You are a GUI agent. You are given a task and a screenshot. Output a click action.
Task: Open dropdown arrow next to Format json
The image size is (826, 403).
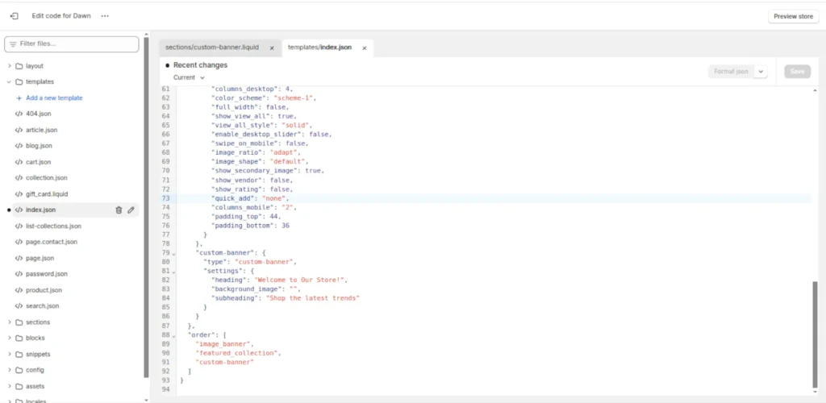[x=761, y=72]
